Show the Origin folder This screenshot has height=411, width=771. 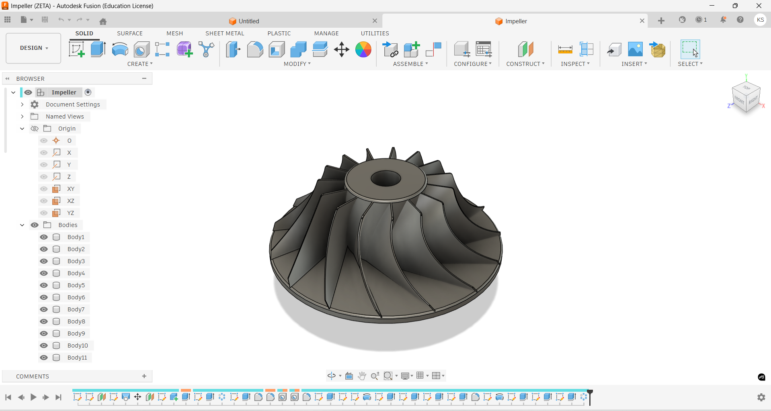click(x=35, y=129)
